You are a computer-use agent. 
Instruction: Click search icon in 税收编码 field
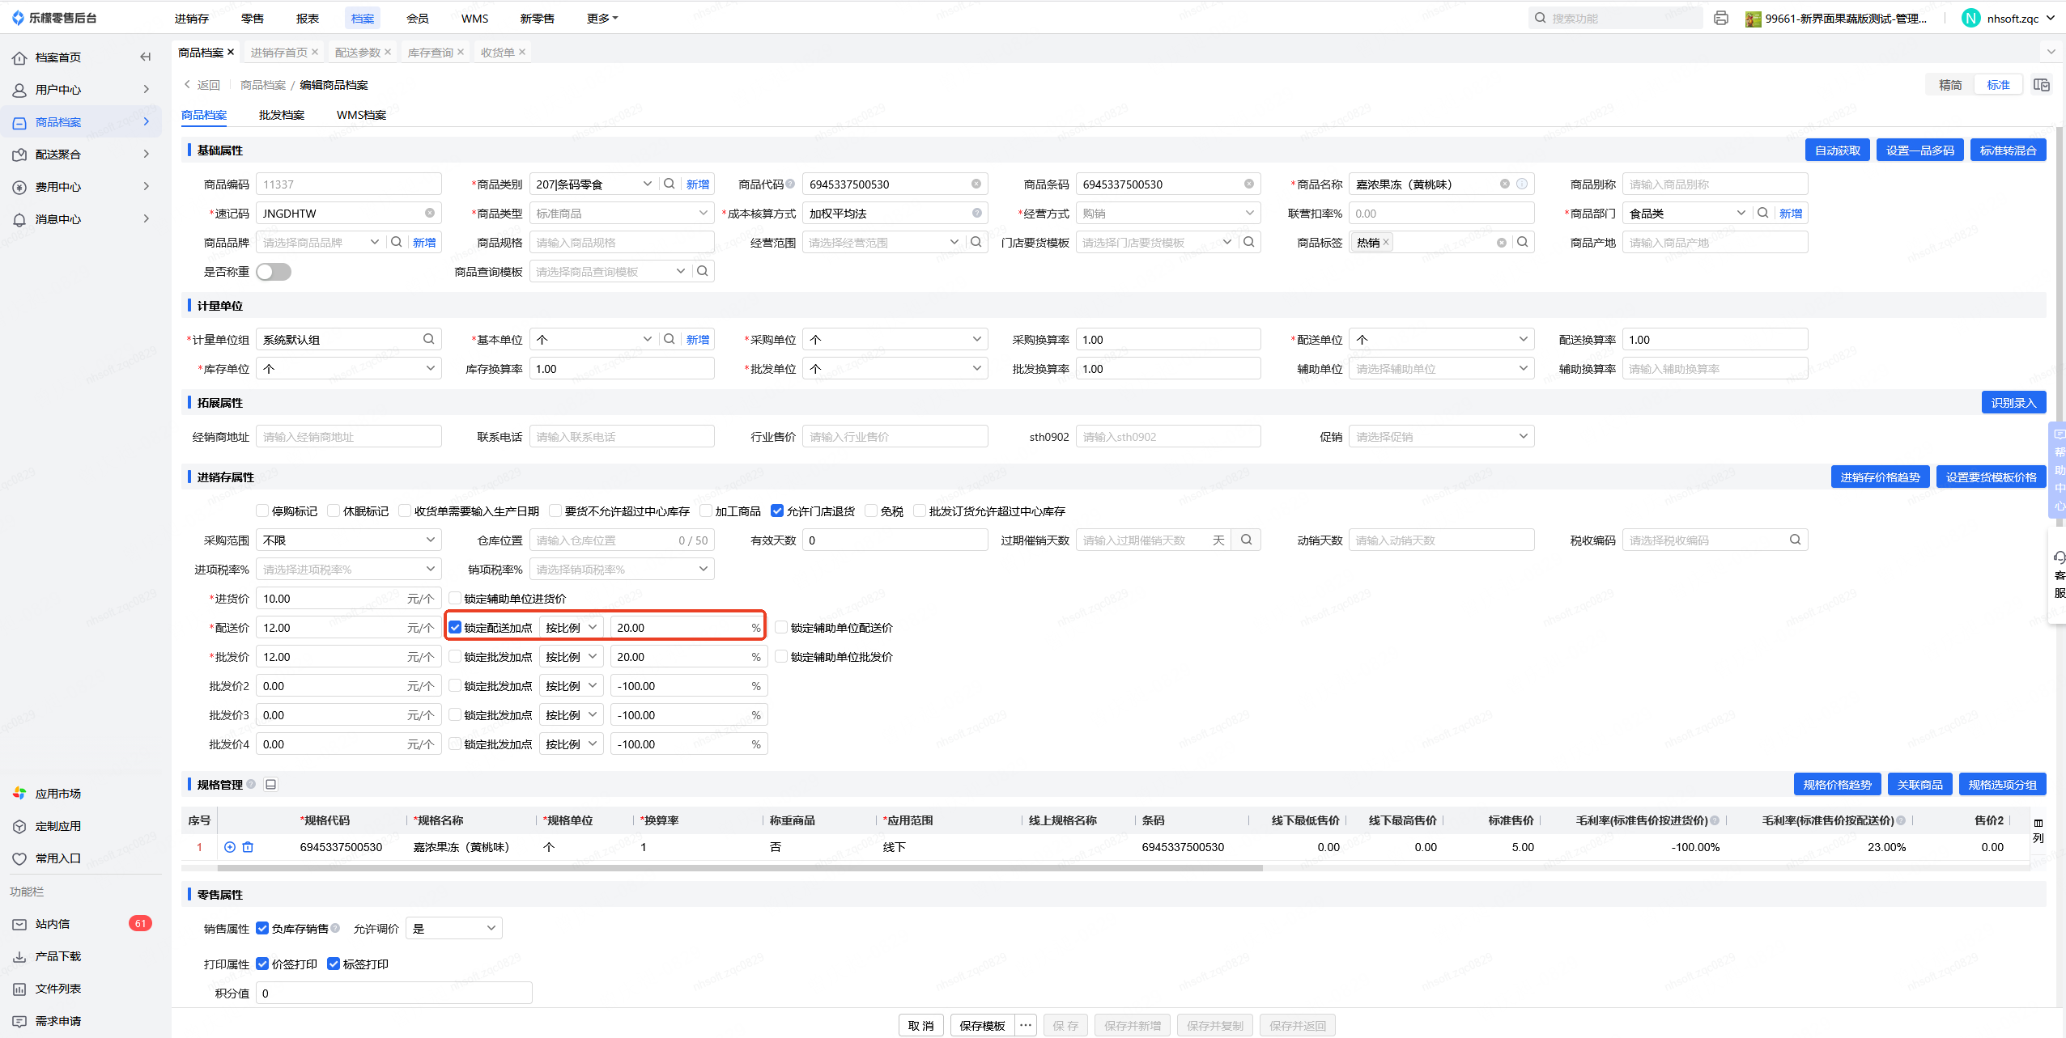coord(1795,540)
